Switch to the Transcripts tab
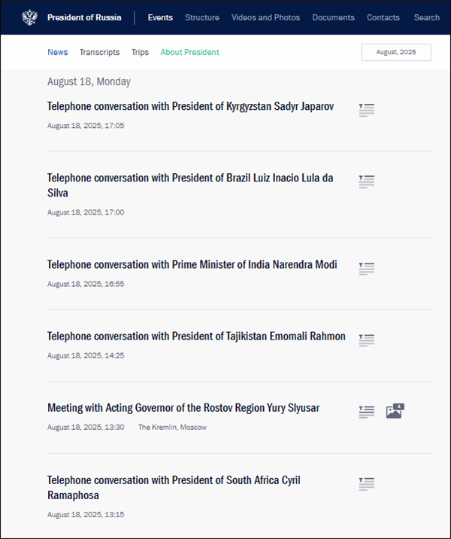 click(x=99, y=52)
